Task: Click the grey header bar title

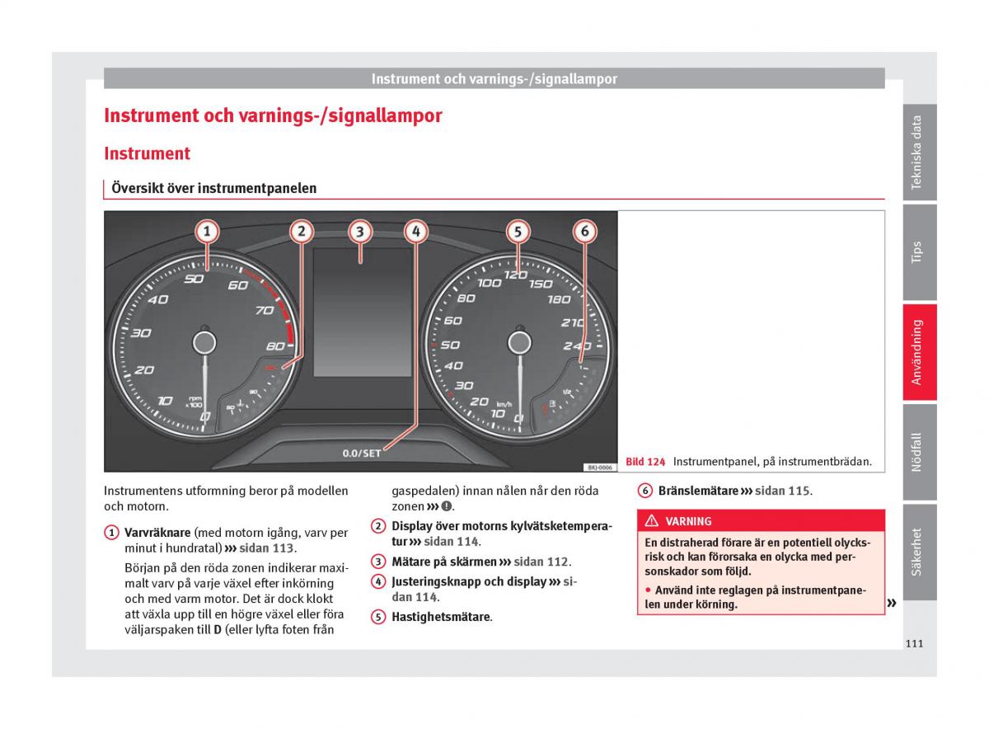Action: coord(494,79)
